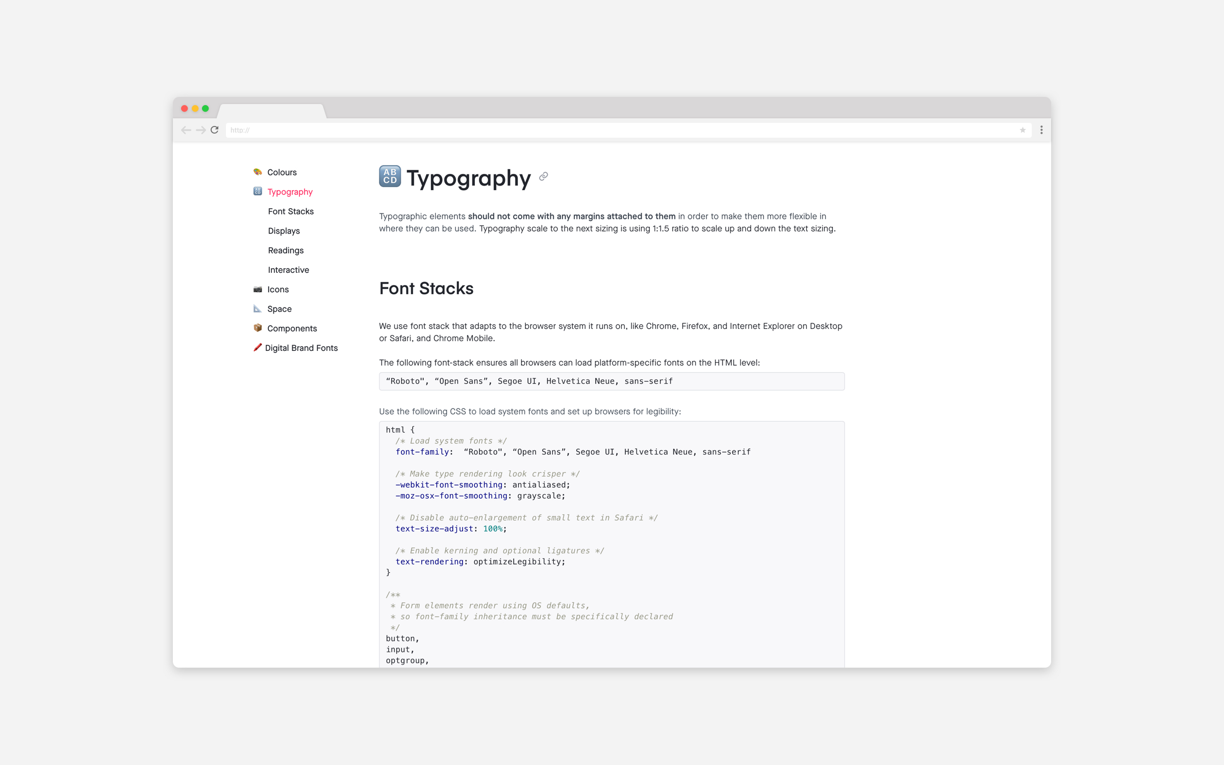Click the palette icon beside Colours

(258, 172)
